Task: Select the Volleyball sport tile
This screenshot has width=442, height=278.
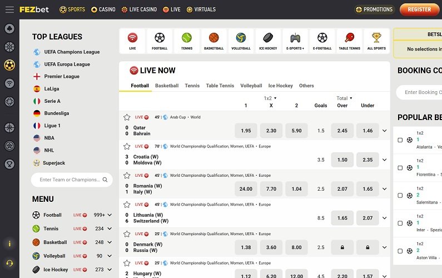Action: 241,41
